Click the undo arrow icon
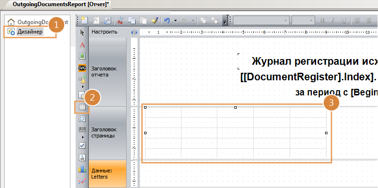This screenshot has width=378, height=188. click(167, 21)
